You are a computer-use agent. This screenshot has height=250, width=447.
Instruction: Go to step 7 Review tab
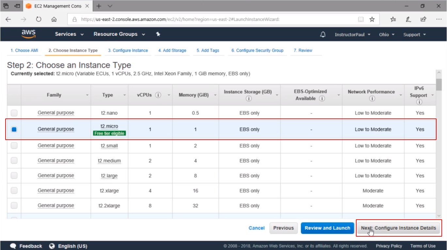pyautogui.click(x=303, y=50)
